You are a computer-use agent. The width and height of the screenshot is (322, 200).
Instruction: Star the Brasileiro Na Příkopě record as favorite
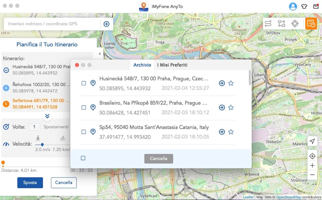click(231, 107)
